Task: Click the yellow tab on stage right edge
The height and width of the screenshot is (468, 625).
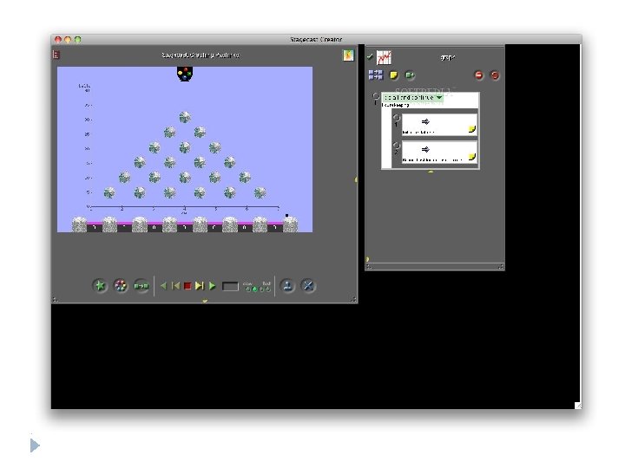Action: point(356,180)
